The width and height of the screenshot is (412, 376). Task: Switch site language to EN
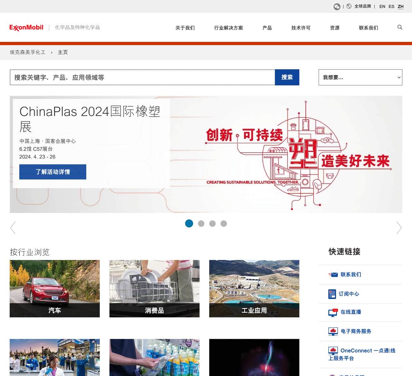[382, 6]
